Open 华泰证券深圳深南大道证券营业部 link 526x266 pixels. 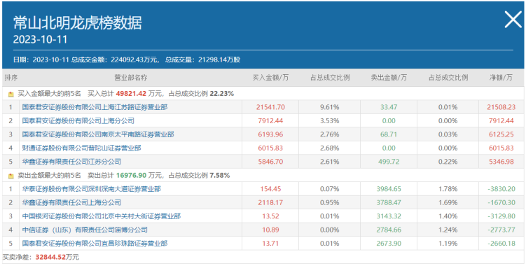pyautogui.click(x=92, y=189)
